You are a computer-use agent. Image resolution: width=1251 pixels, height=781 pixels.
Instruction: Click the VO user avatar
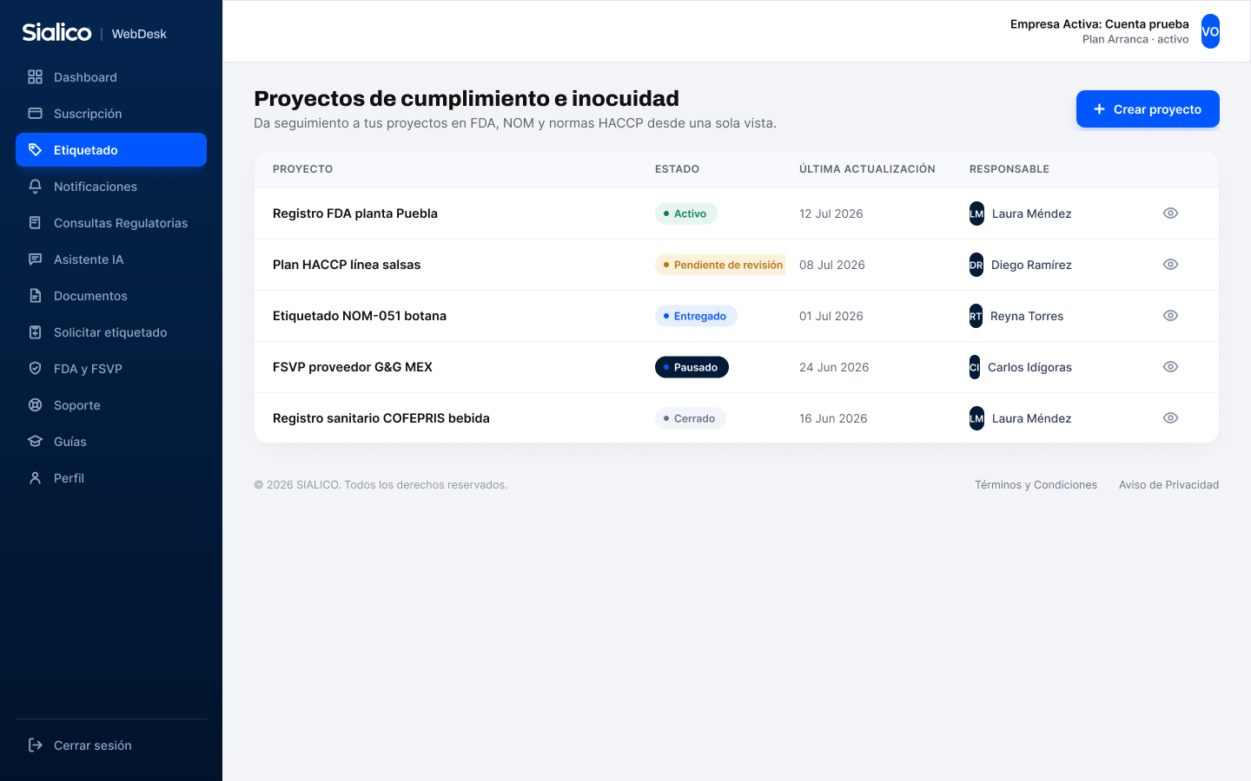tap(1210, 31)
